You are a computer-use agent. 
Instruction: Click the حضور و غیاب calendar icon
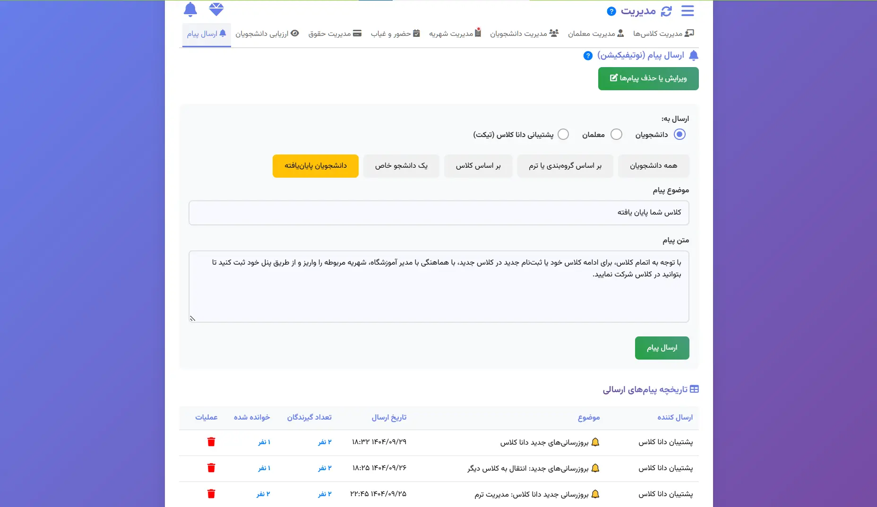(x=416, y=33)
